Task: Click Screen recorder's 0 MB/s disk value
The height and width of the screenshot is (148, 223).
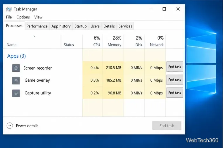Action: pyautogui.click(x=136, y=68)
